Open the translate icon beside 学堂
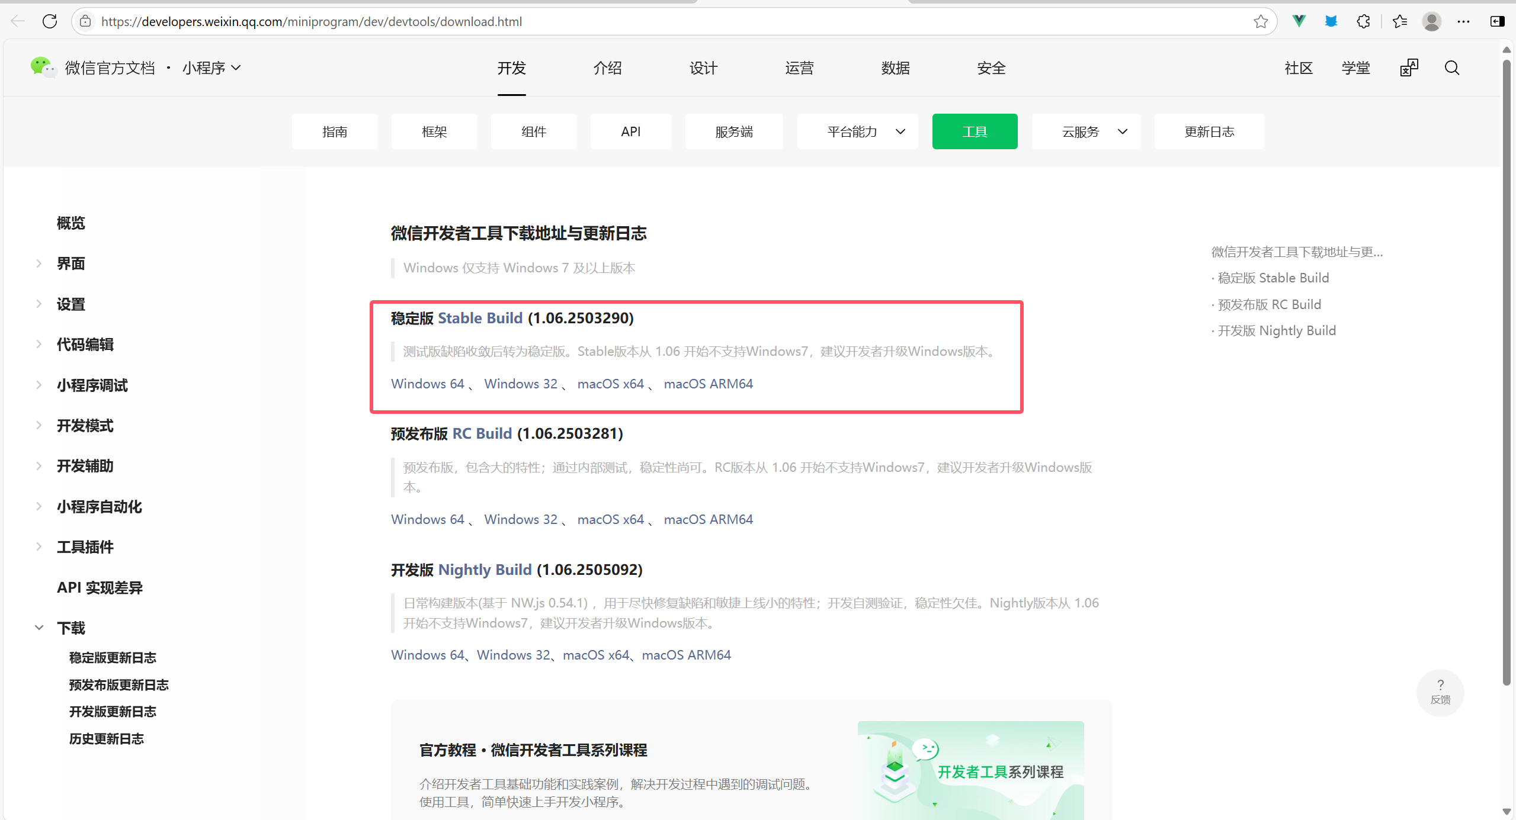The image size is (1516, 820). click(1409, 68)
